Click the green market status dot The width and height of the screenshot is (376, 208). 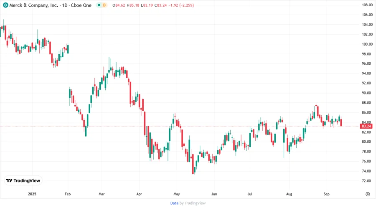[99, 5]
